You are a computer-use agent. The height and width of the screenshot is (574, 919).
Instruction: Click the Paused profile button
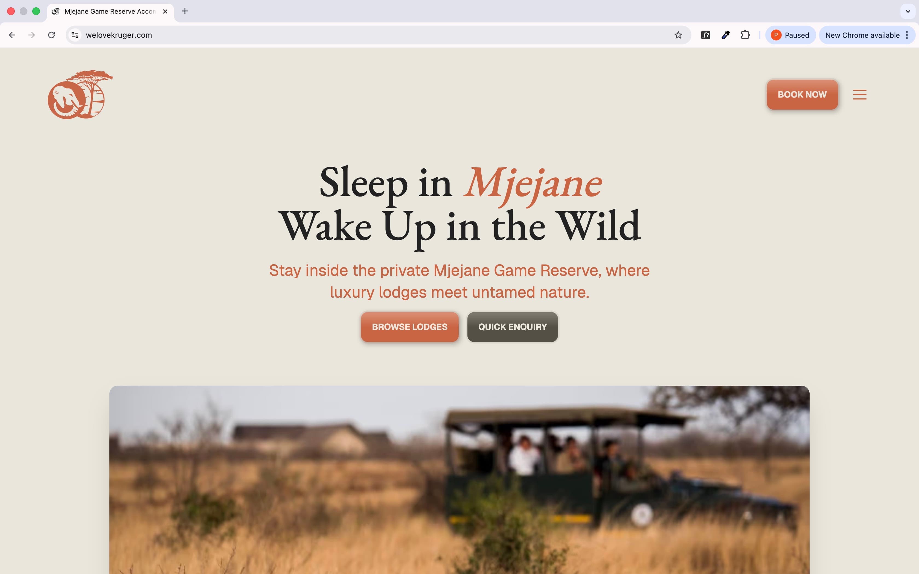pyautogui.click(x=790, y=35)
